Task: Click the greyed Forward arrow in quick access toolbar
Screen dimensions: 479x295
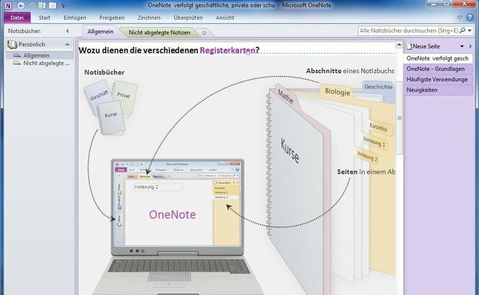Action: click(x=32, y=5)
